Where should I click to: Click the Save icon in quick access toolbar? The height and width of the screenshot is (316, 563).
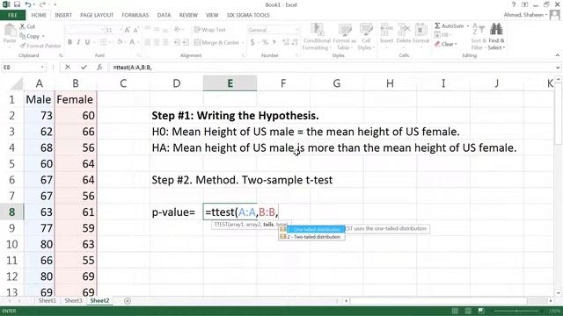[x=17, y=4]
